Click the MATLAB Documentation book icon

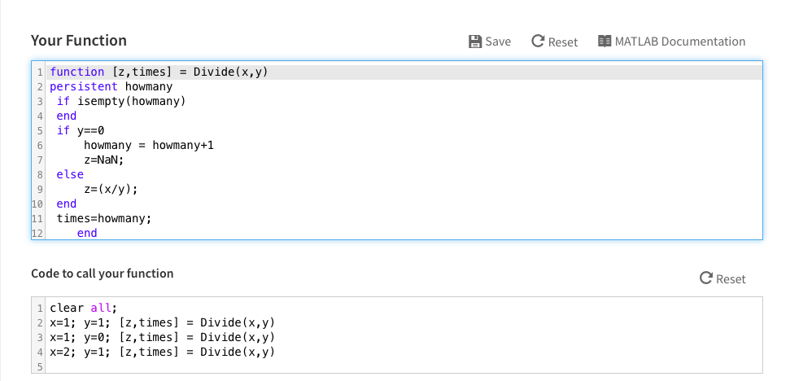point(605,42)
